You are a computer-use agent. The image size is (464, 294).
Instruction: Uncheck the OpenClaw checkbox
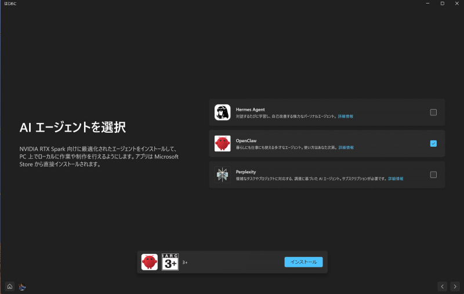[x=433, y=143]
